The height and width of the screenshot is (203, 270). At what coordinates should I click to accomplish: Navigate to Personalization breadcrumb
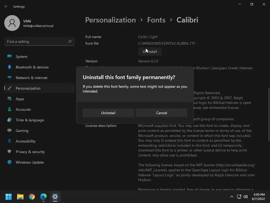110,20
